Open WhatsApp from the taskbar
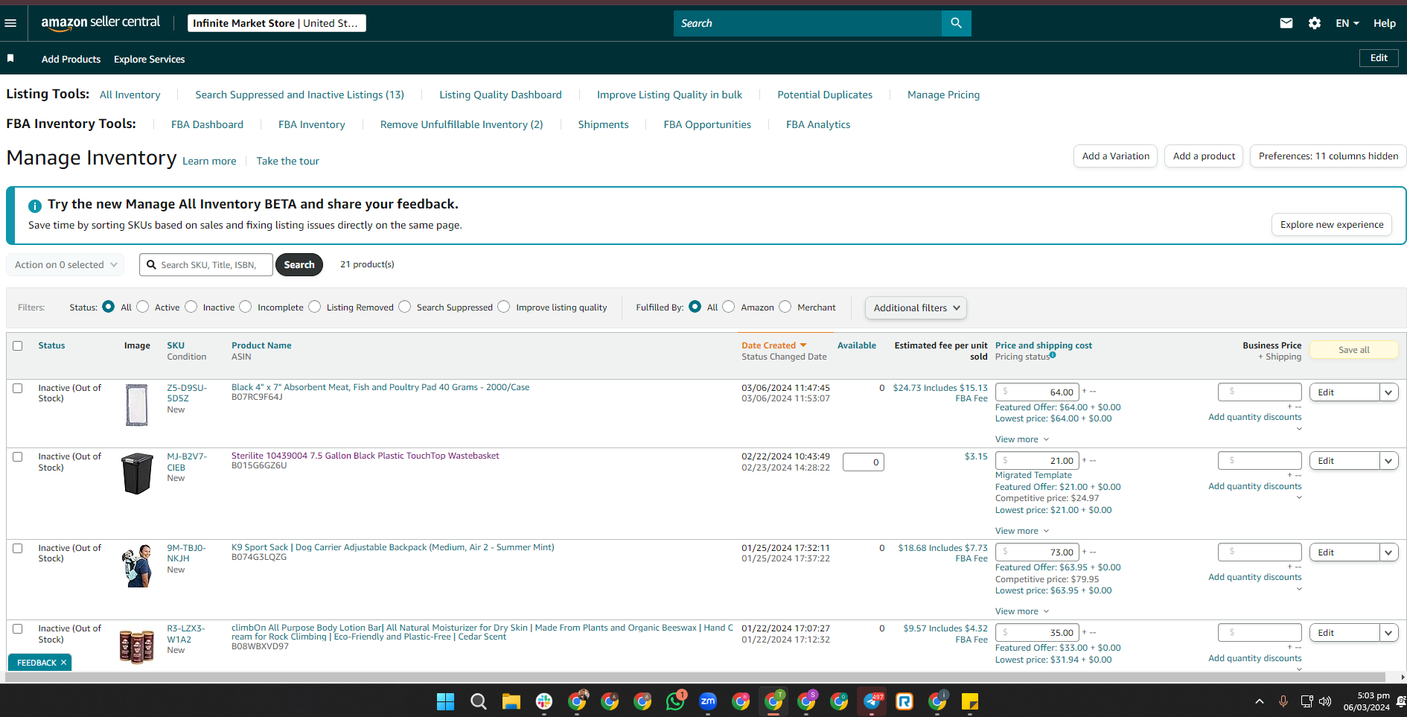This screenshot has width=1407, height=717. (675, 701)
